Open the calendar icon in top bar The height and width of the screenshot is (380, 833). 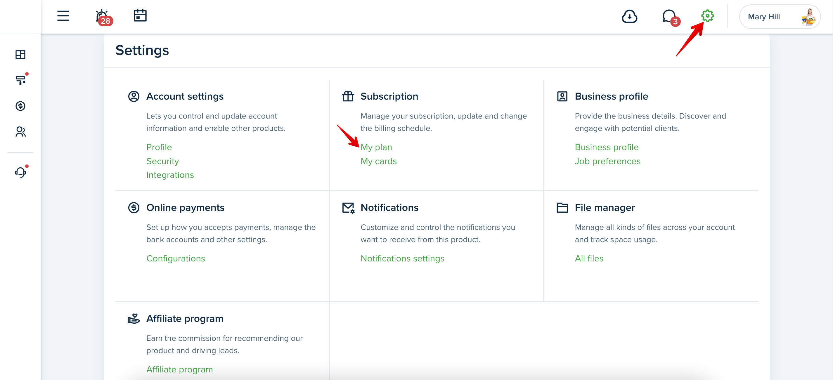140,15
